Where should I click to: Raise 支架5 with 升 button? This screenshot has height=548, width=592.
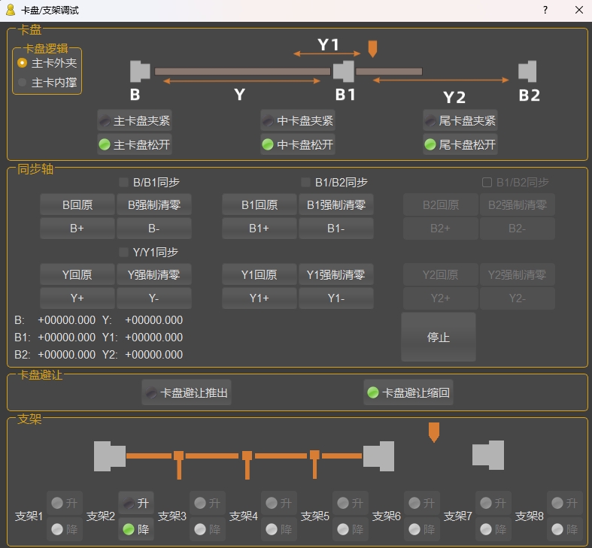pos(351,503)
